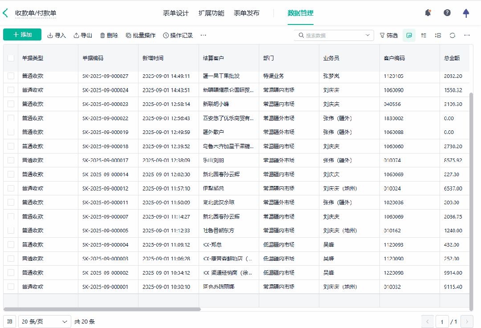Viewport: 481px width, 328px height.
Task: Click the cell KX-郑总
Action: (x=212, y=245)
